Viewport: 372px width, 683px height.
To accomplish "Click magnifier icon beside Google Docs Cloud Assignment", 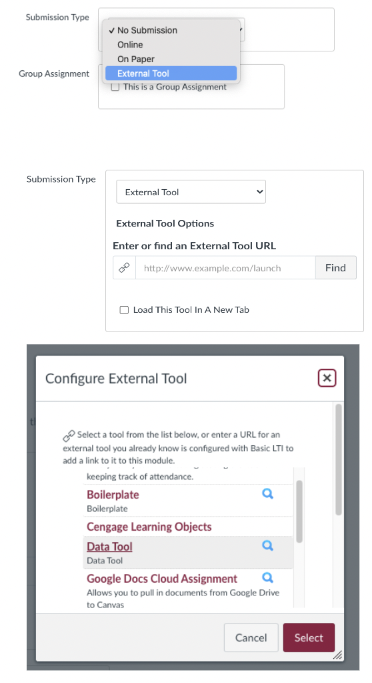I will click(x=268, y=577).
